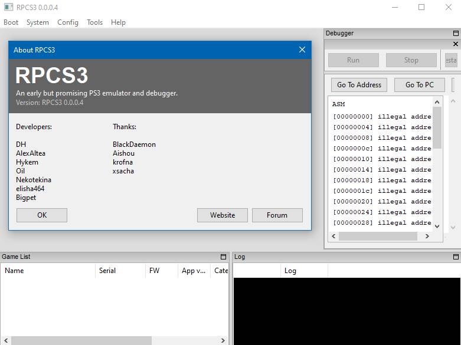The image size is (461, 345).
Task: Select ASM row [0000001c] illegal address
Action: 382,190
